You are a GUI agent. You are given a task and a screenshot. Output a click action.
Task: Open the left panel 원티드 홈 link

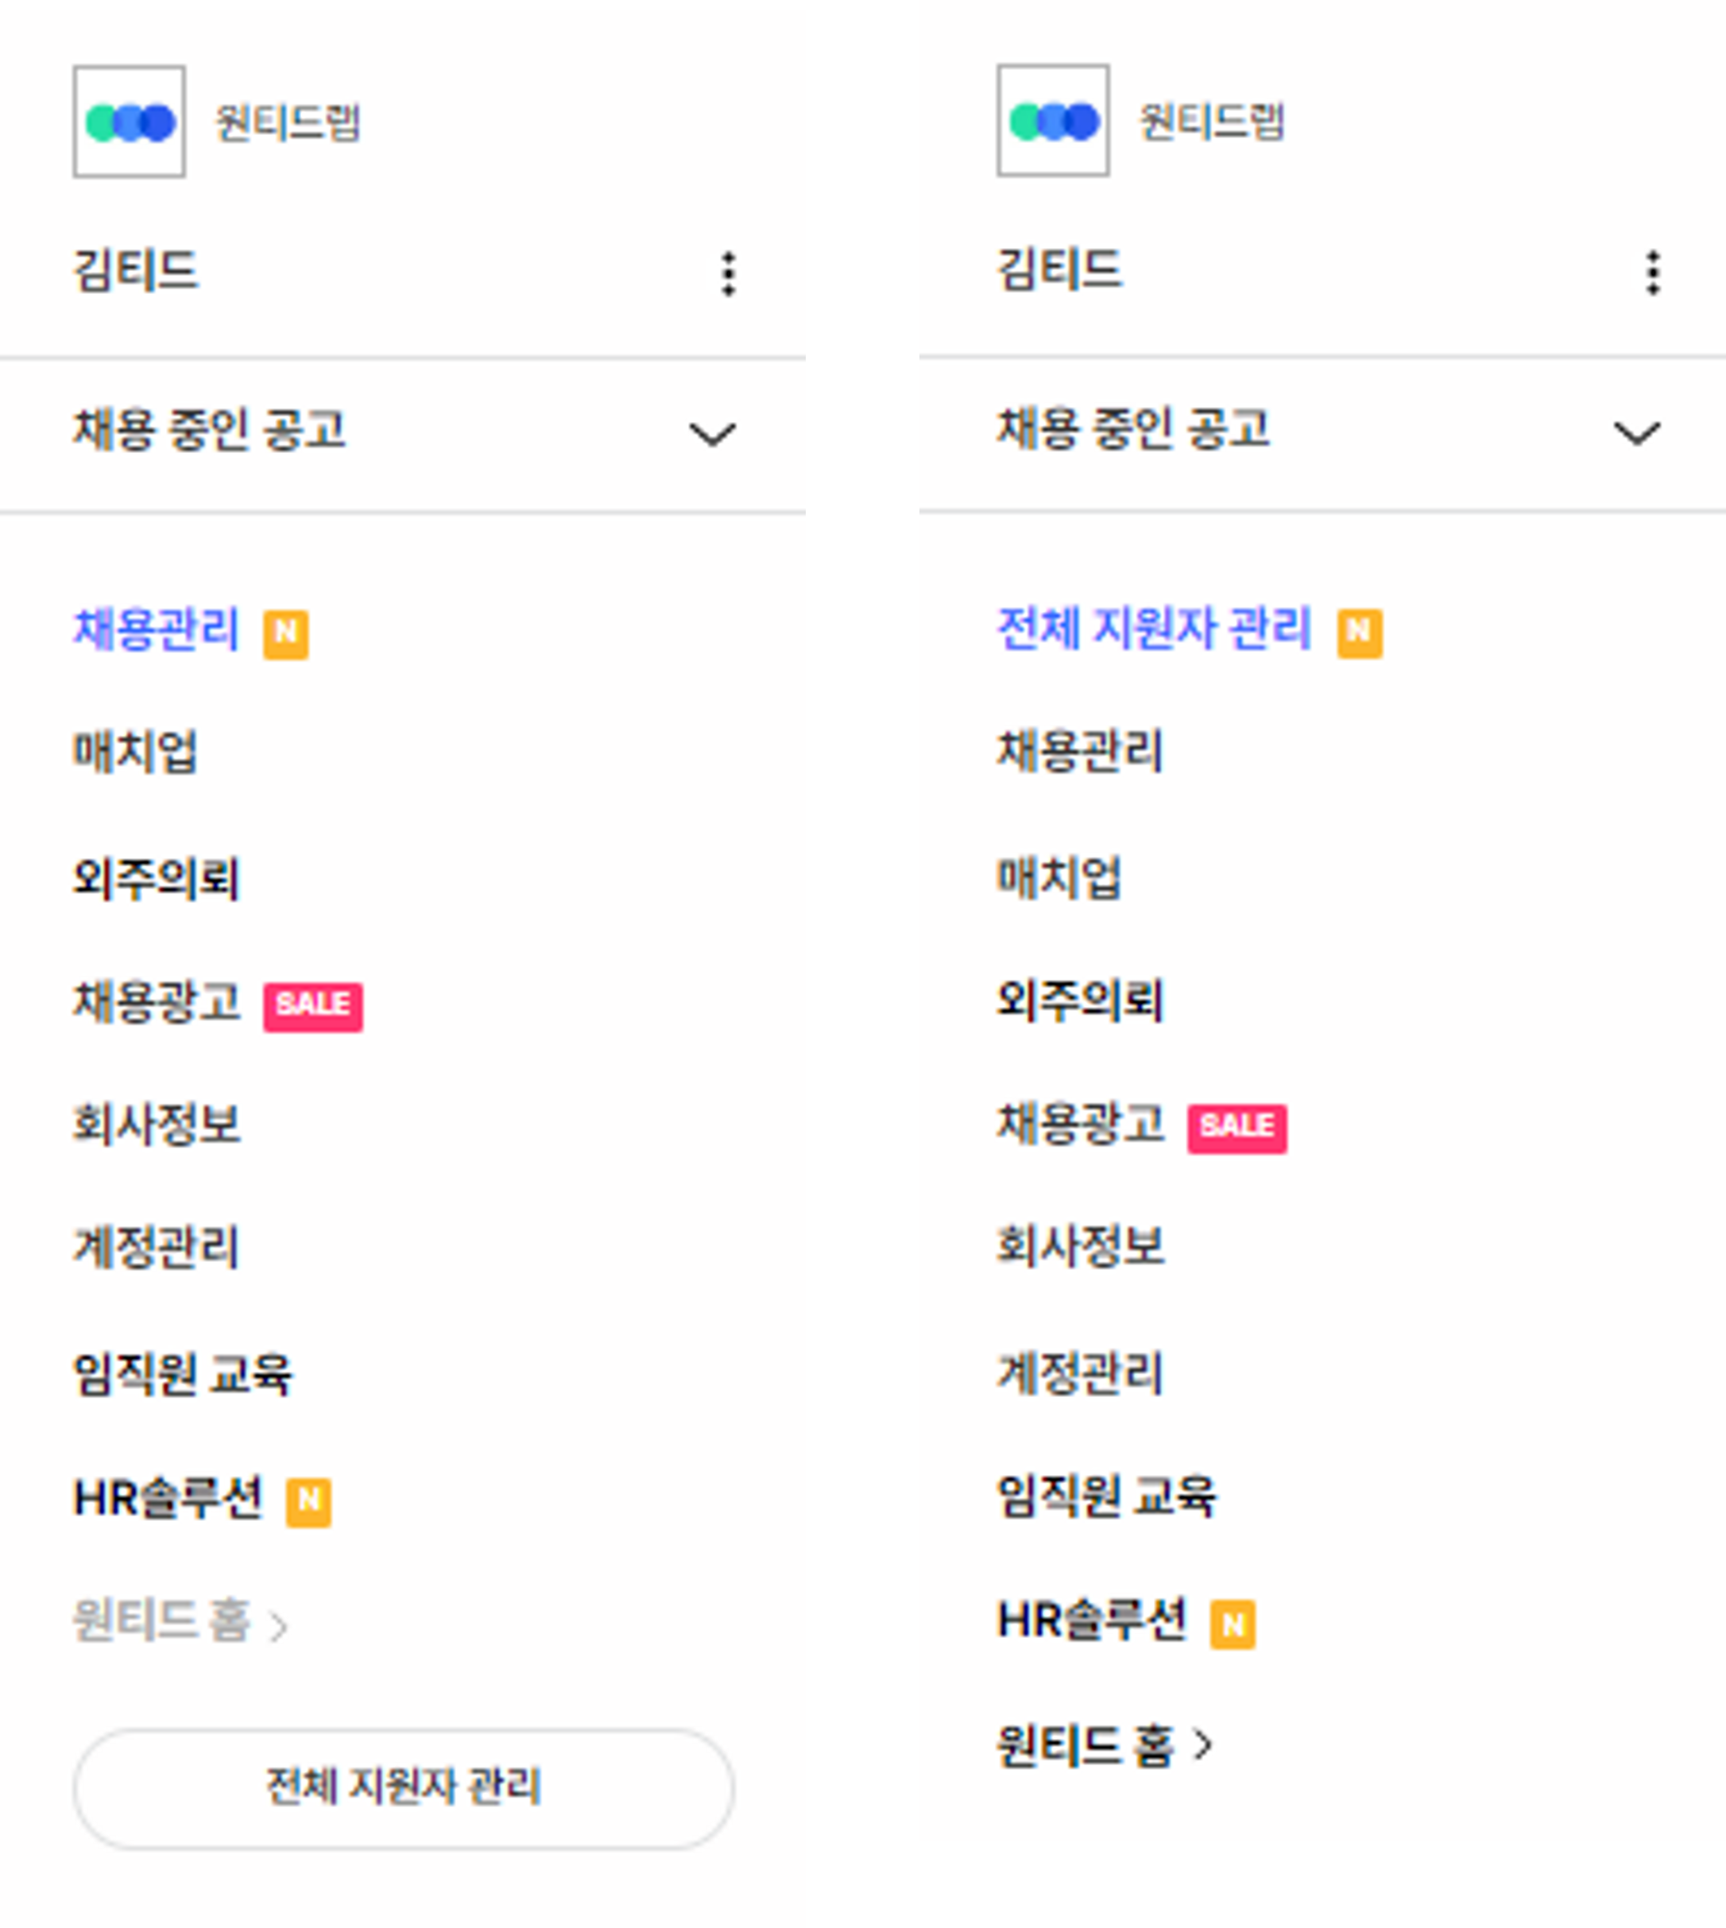180,1620
